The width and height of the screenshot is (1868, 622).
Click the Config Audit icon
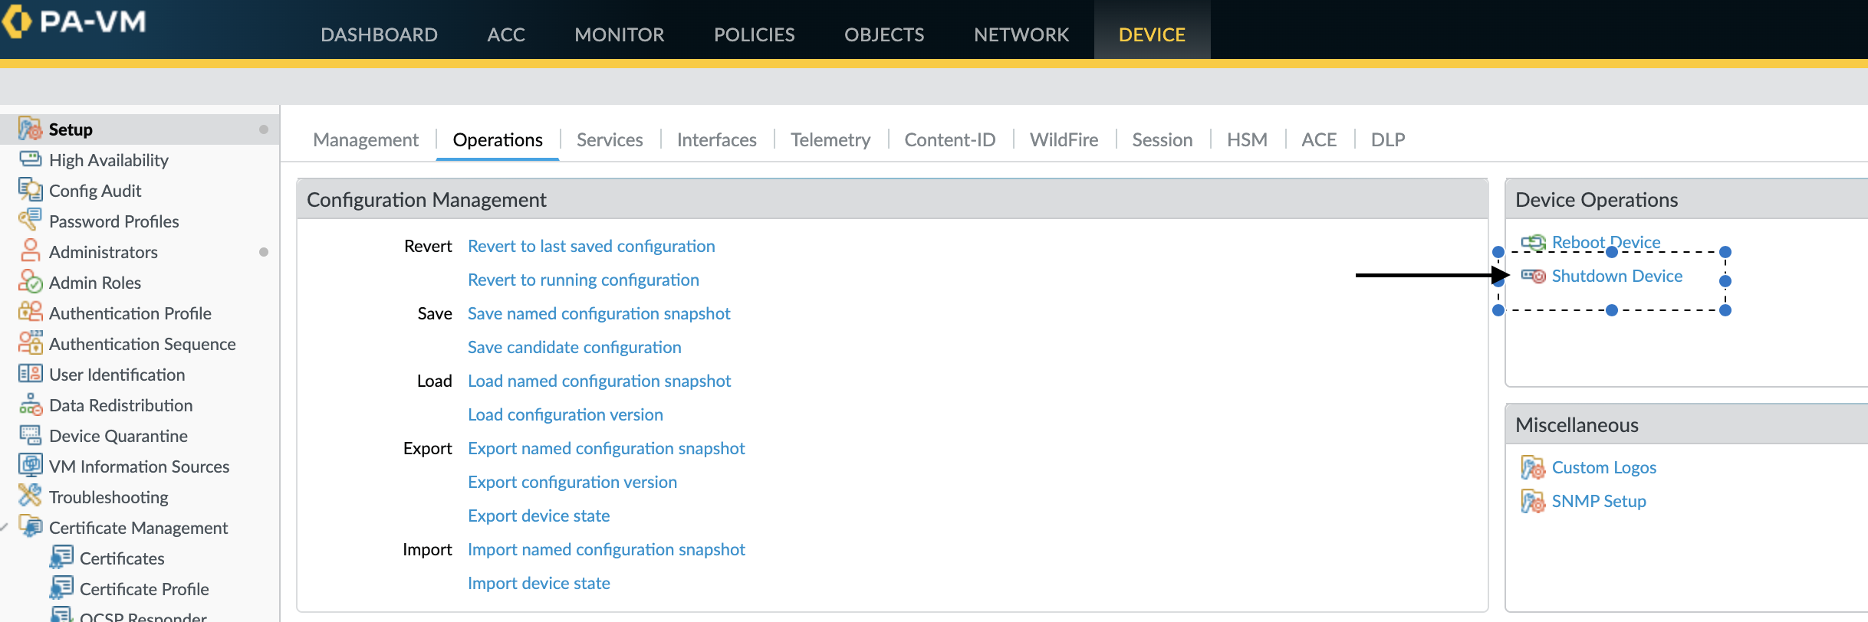(x=30, y=190)
